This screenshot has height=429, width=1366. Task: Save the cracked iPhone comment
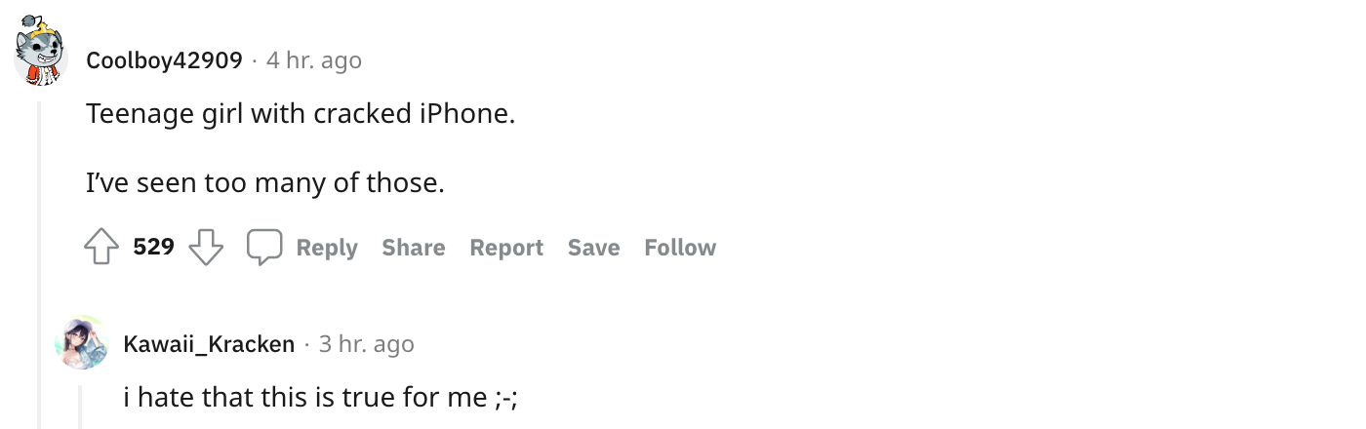coord(593,248)
